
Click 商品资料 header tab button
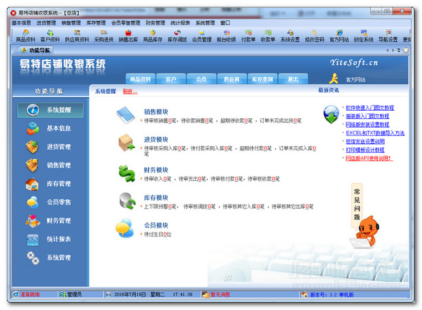click(141, 79)
